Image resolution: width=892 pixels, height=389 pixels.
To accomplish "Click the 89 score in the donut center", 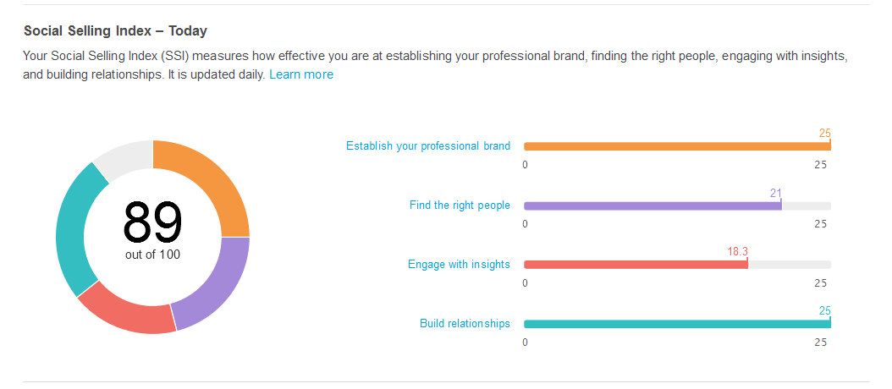I will (x=152, y=222).
